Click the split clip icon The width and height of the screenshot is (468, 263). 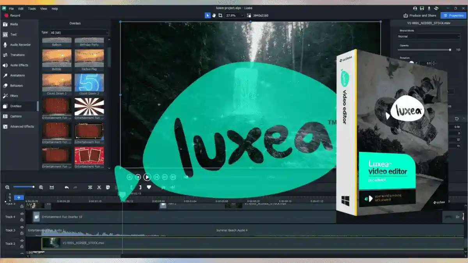coord(90,187)
